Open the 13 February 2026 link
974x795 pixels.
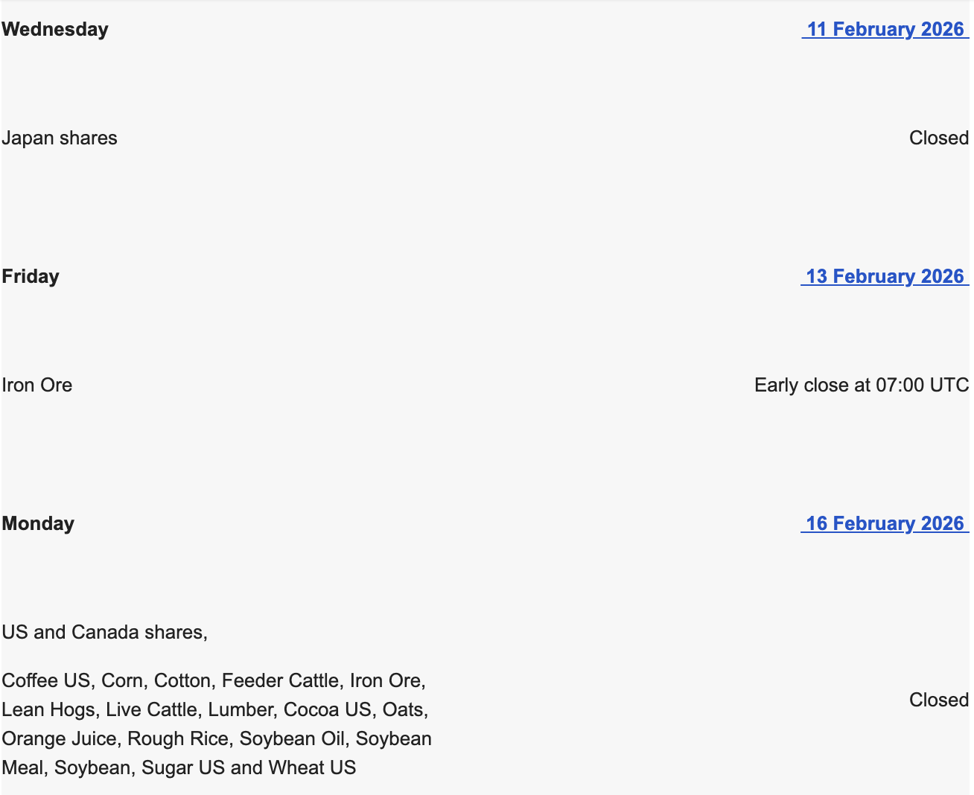[885, 276]
